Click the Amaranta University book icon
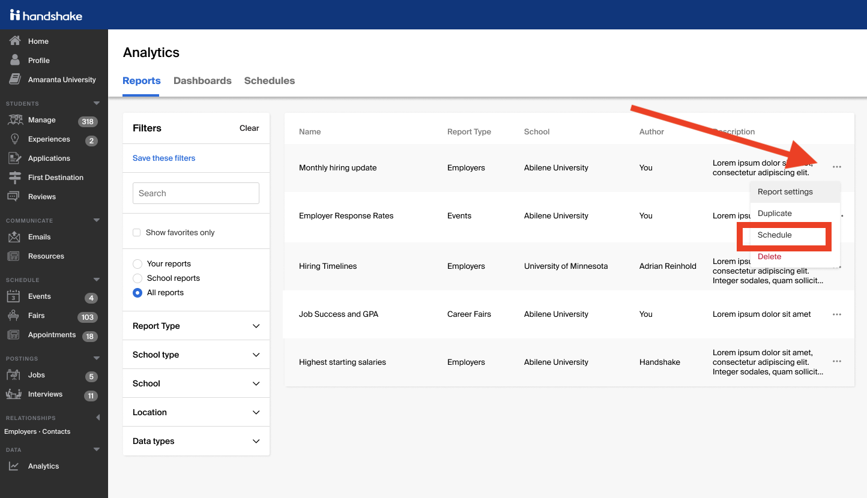 point(15,79)
